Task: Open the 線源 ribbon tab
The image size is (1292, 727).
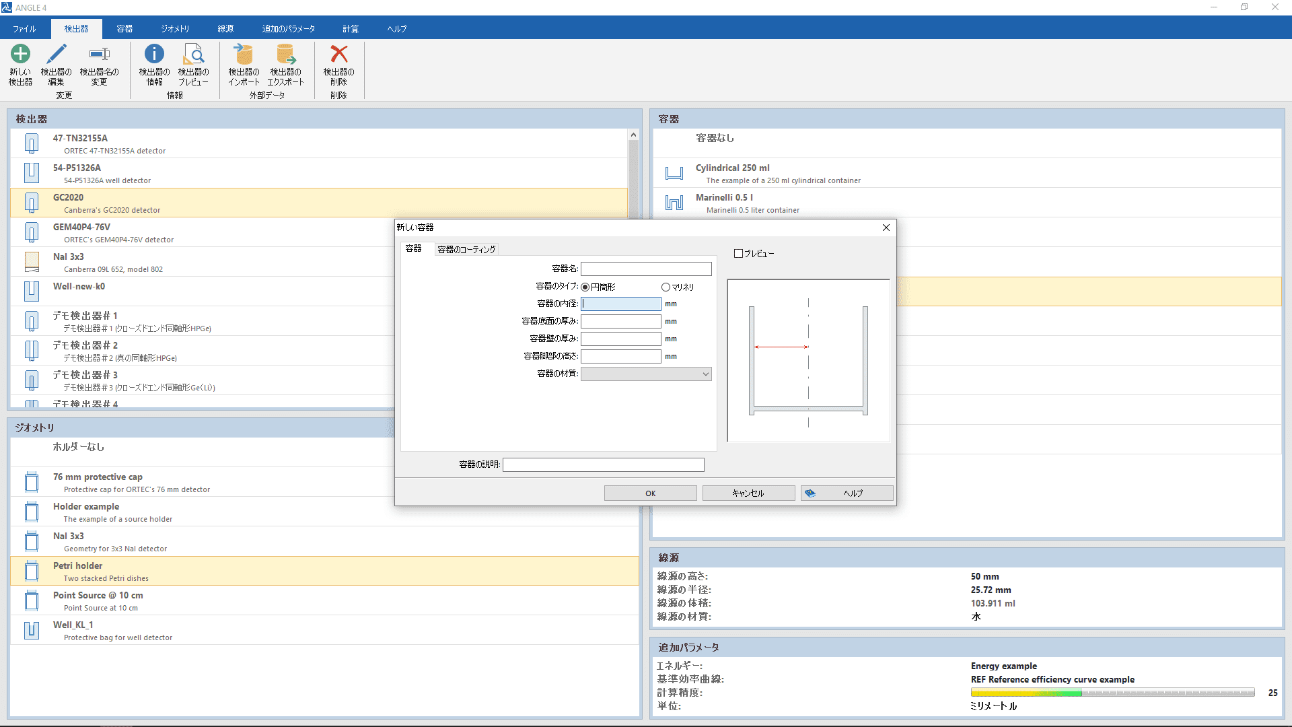Action: (x=225, y=29)
